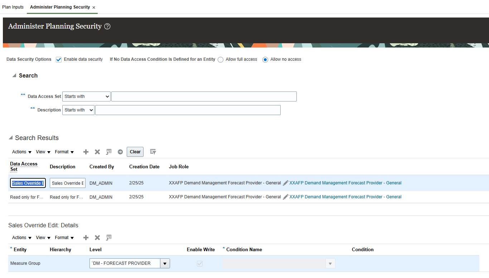Add a new data access set row
Screen dimensions: 489x278
(86, 152)
